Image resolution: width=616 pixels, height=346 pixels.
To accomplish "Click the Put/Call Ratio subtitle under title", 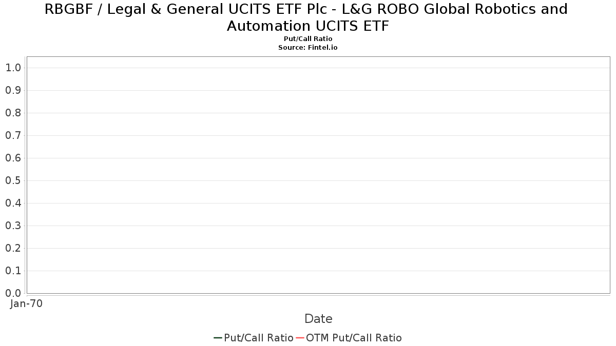I will pyautogui.click(x=308, y=39).
